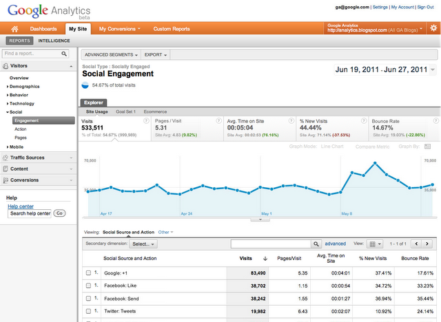Click the Graph By icon above chart
The image size is (441, 322).
tap(427, 146)
